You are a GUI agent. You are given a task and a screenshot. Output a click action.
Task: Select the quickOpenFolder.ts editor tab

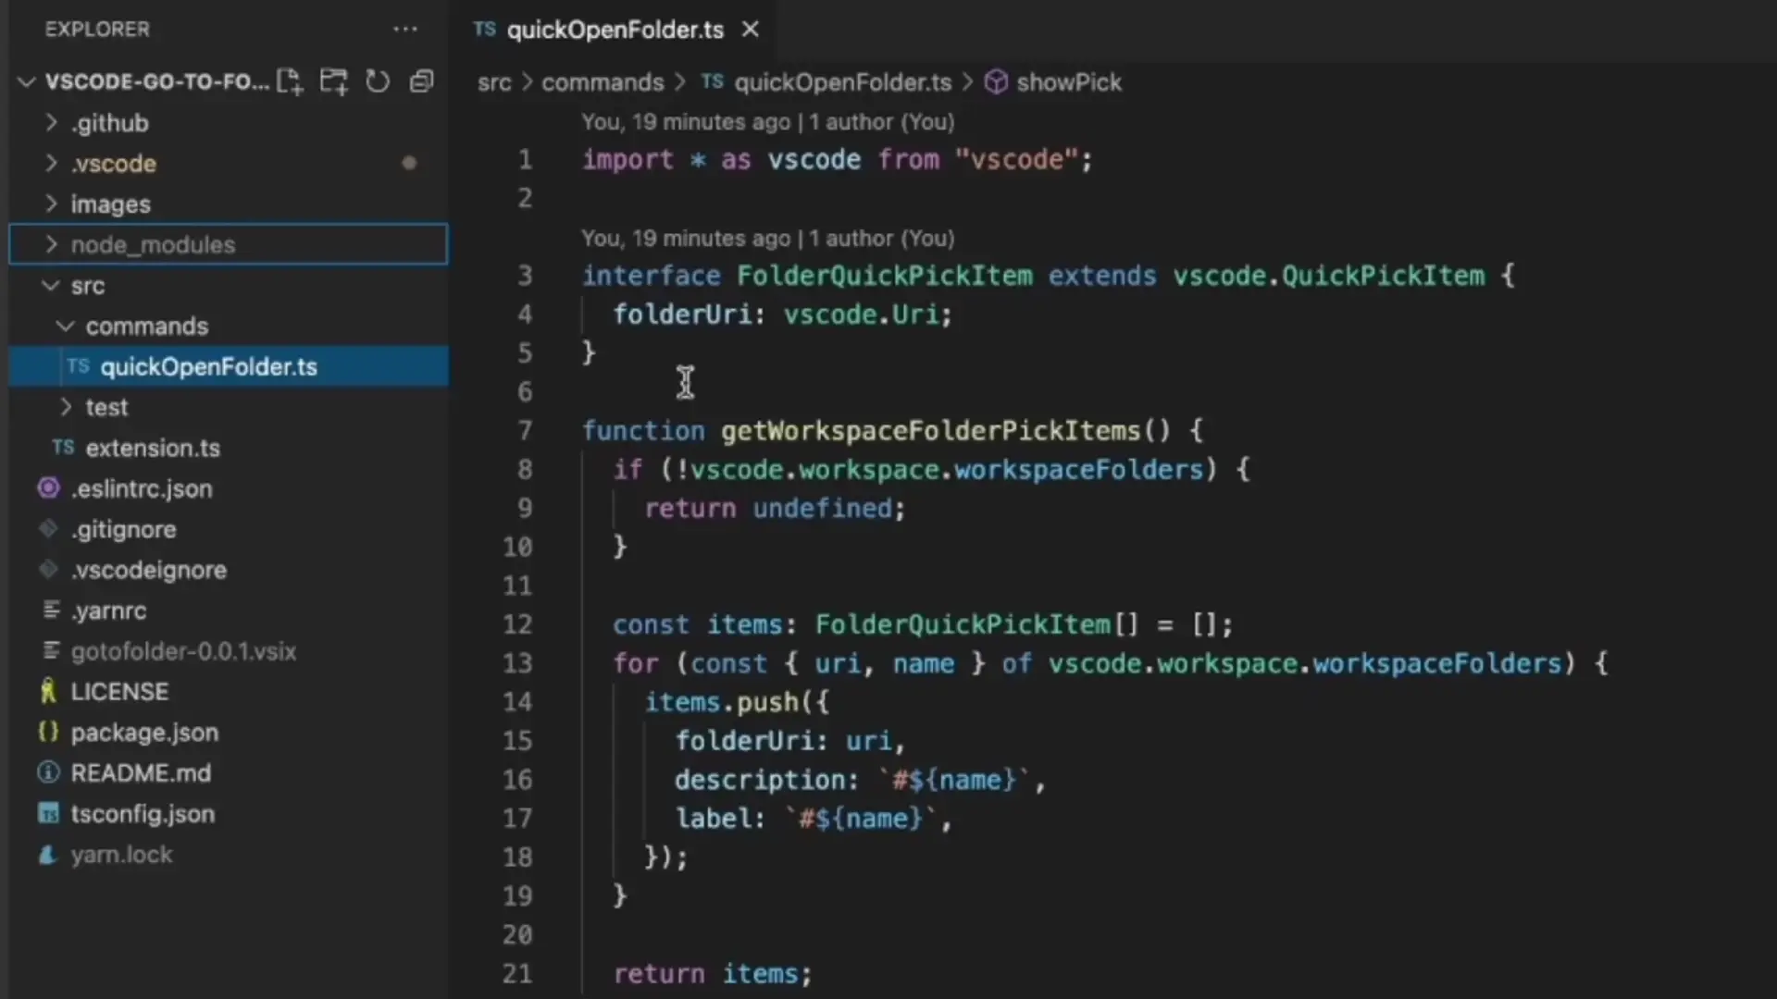[x=615, y=30]
